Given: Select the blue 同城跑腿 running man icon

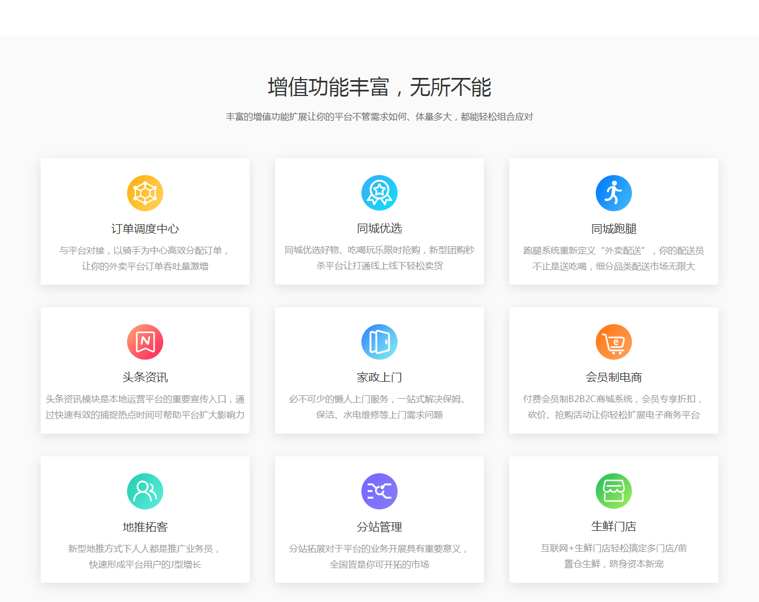Looking at the screenshot, I should coord(614,193).
